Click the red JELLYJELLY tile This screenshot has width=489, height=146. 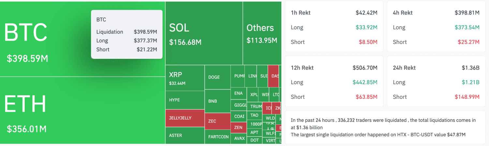(x=185, y=118)
